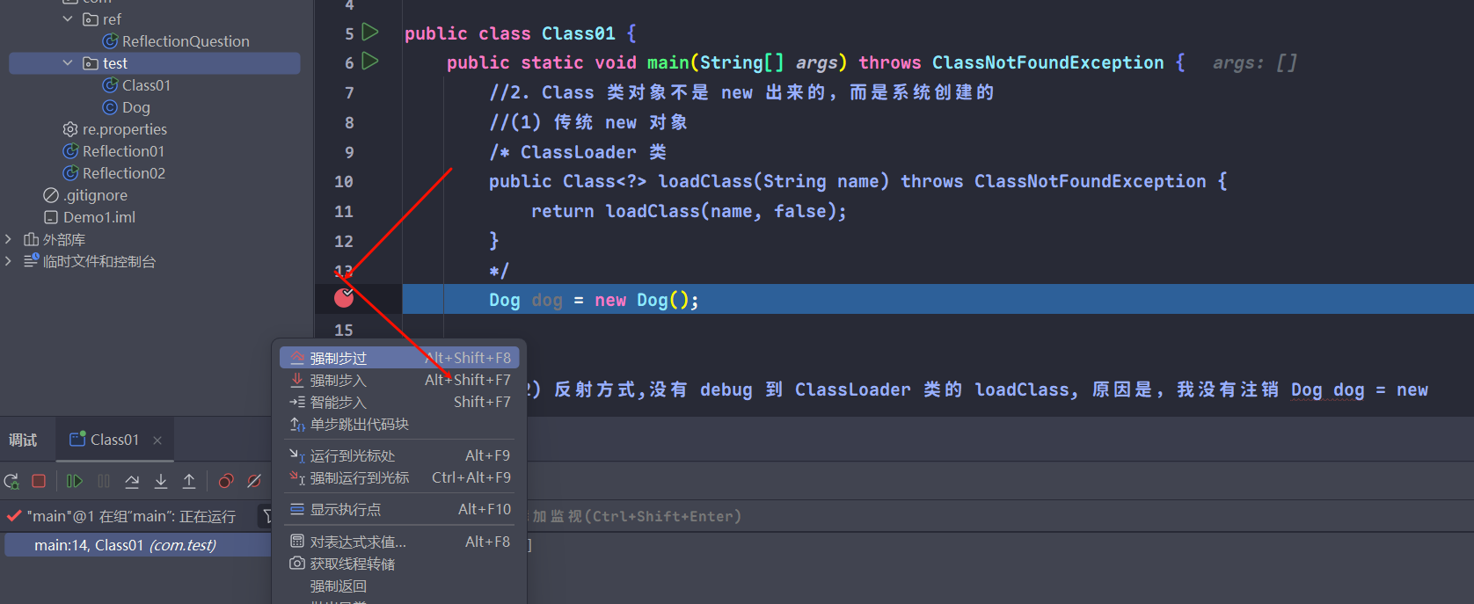This screenshot has height=604, width=1474.
Task: Toggle Mute Breakpoints
Action: (254, 481)
